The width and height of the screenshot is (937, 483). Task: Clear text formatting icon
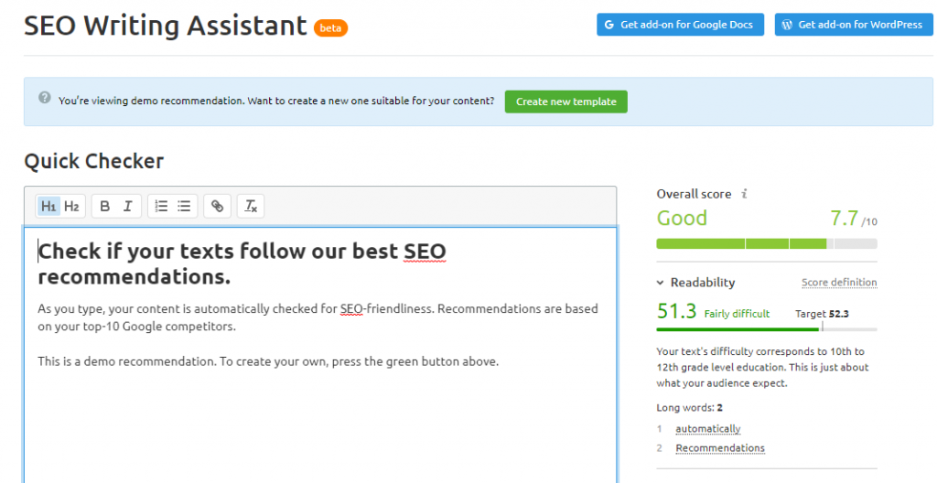(251, 206)
